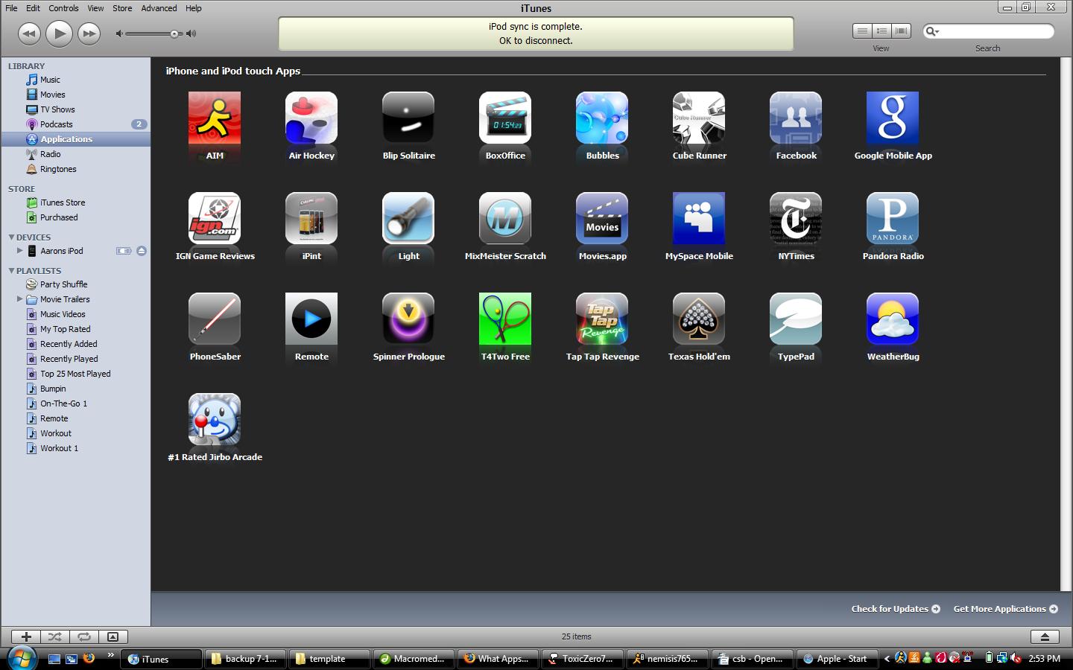Image resolution: width=1073 pixels, height=670 pixels.
Task: Show hidden taskbar quick launch items
Action: (110, 655)
